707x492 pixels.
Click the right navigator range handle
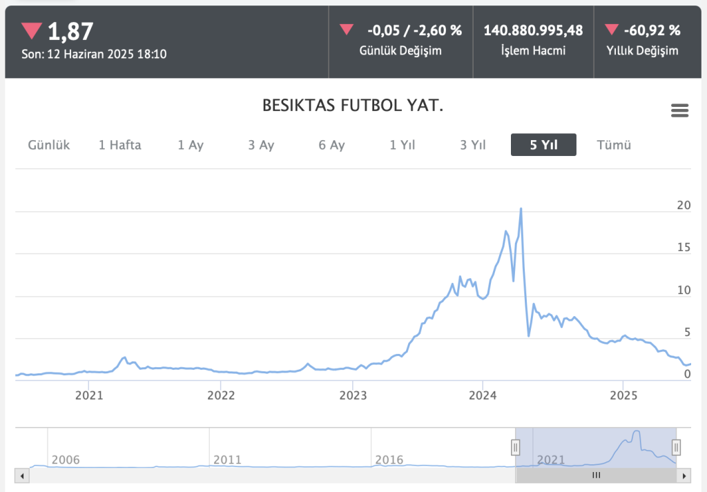pyautogui.click(x=677, y=447)
